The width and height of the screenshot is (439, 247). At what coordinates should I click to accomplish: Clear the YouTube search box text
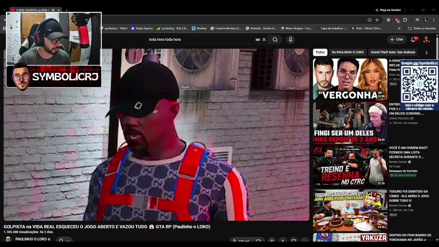click(264, 39)
